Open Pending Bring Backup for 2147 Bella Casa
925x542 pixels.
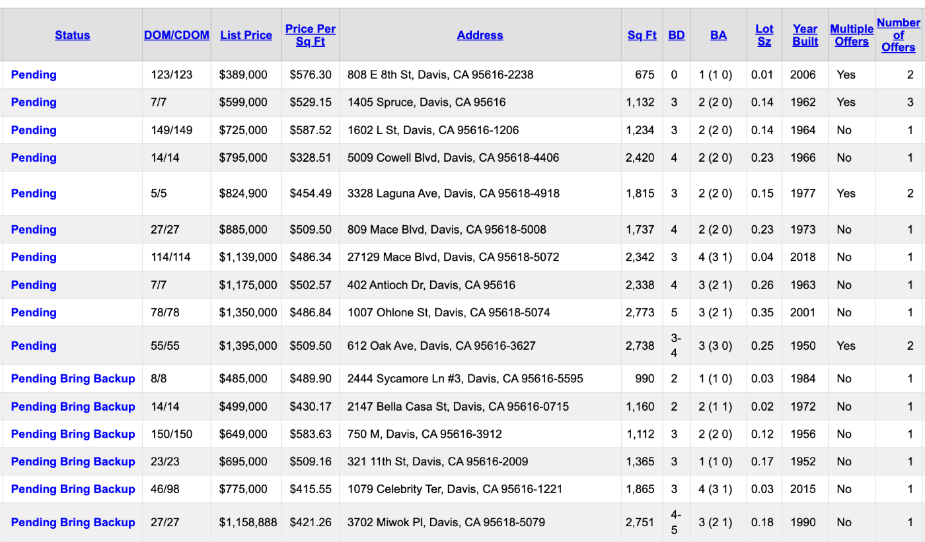pos(73,407)
